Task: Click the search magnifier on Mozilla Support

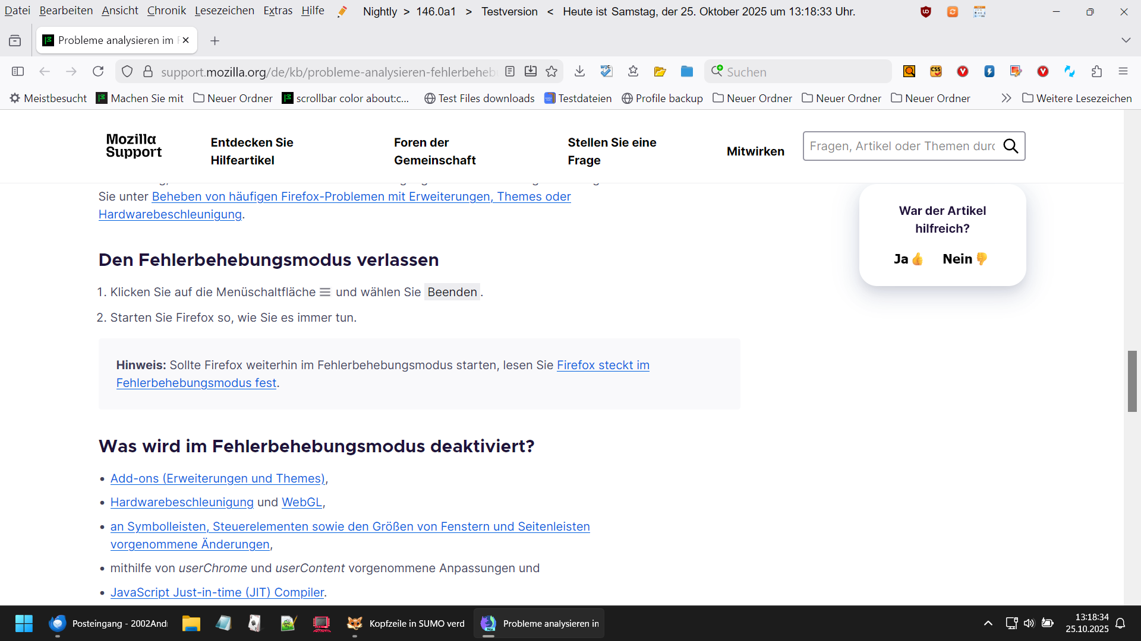Action: click(x=1010, y=146)
